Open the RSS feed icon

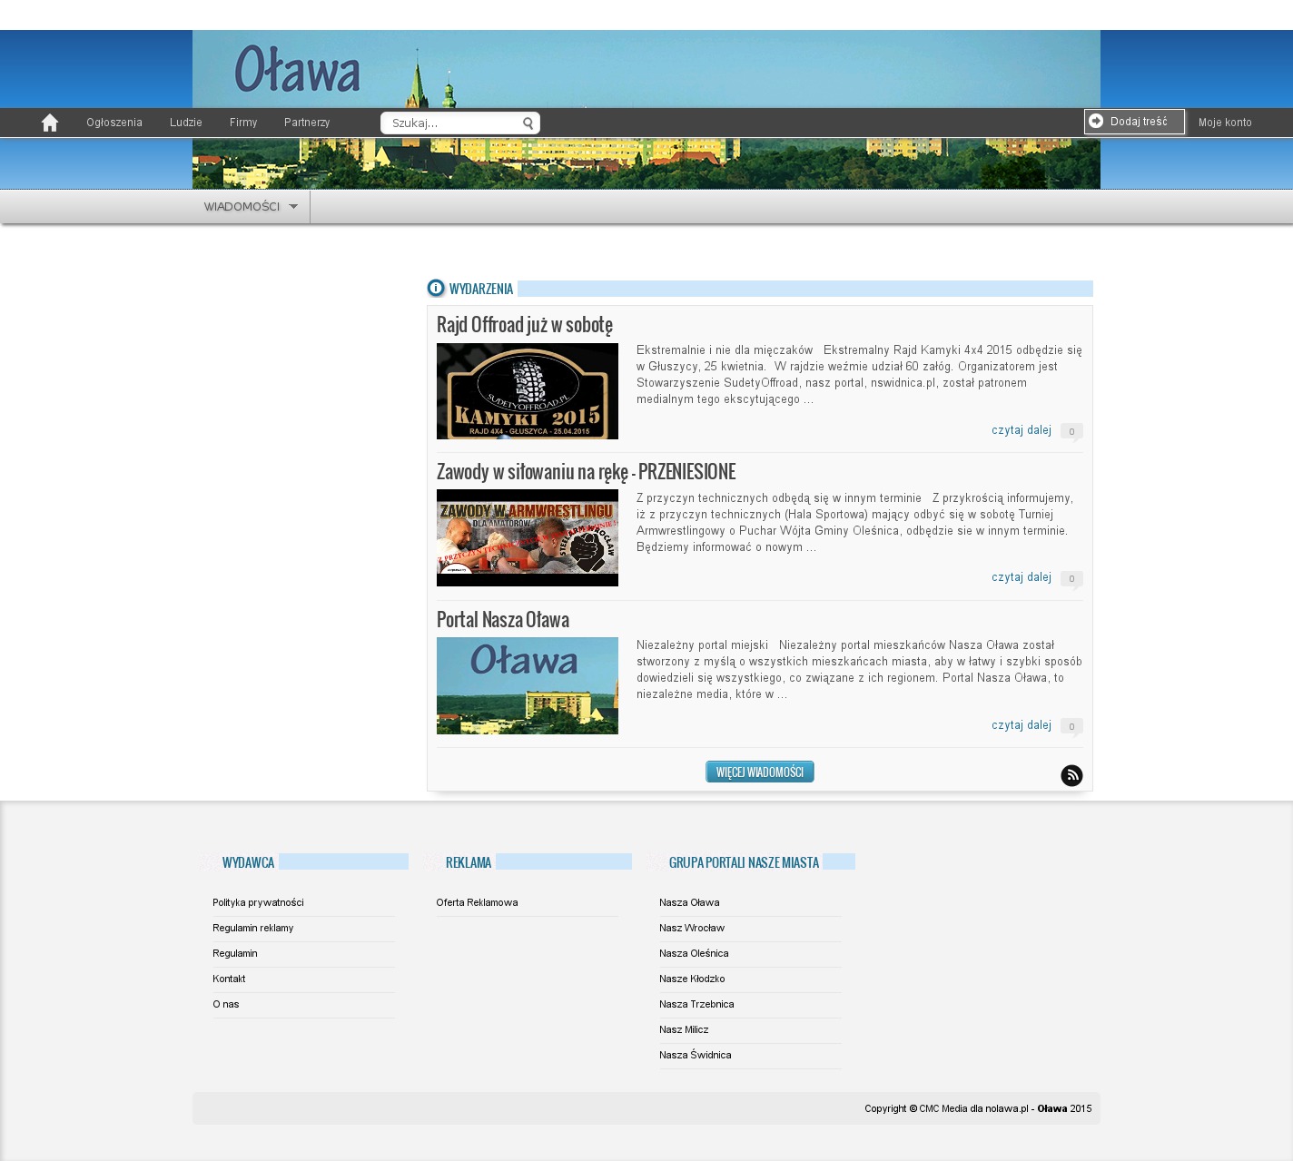point(1071,775)
